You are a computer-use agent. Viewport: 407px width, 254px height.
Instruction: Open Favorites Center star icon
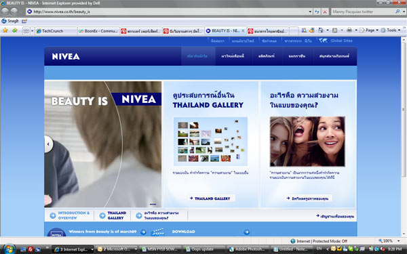click(5, 30)
